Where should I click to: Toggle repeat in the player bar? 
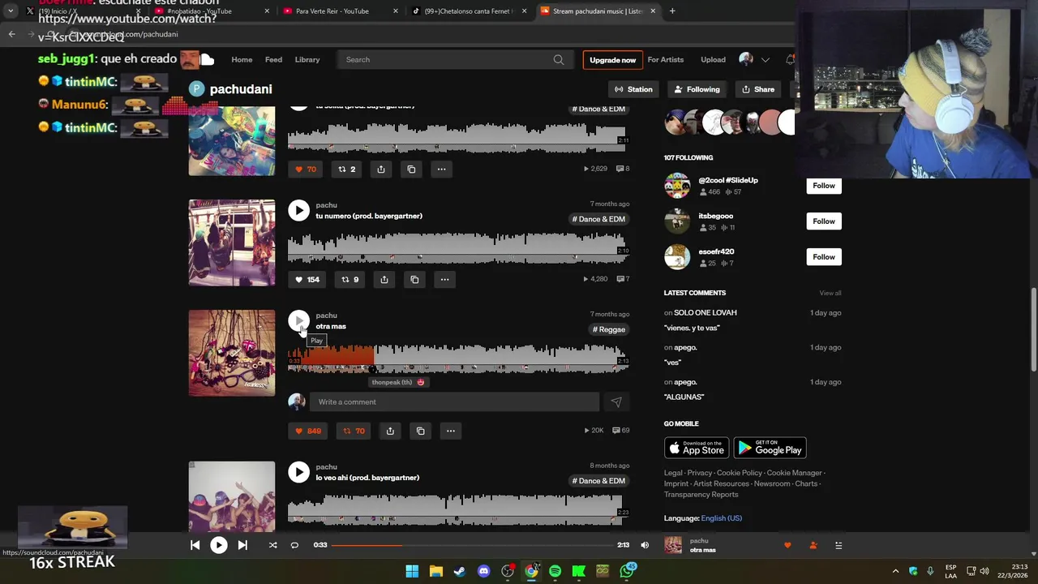click(294, 545)
